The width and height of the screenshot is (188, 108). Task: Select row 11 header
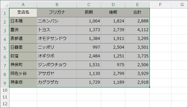coord(5,97)
